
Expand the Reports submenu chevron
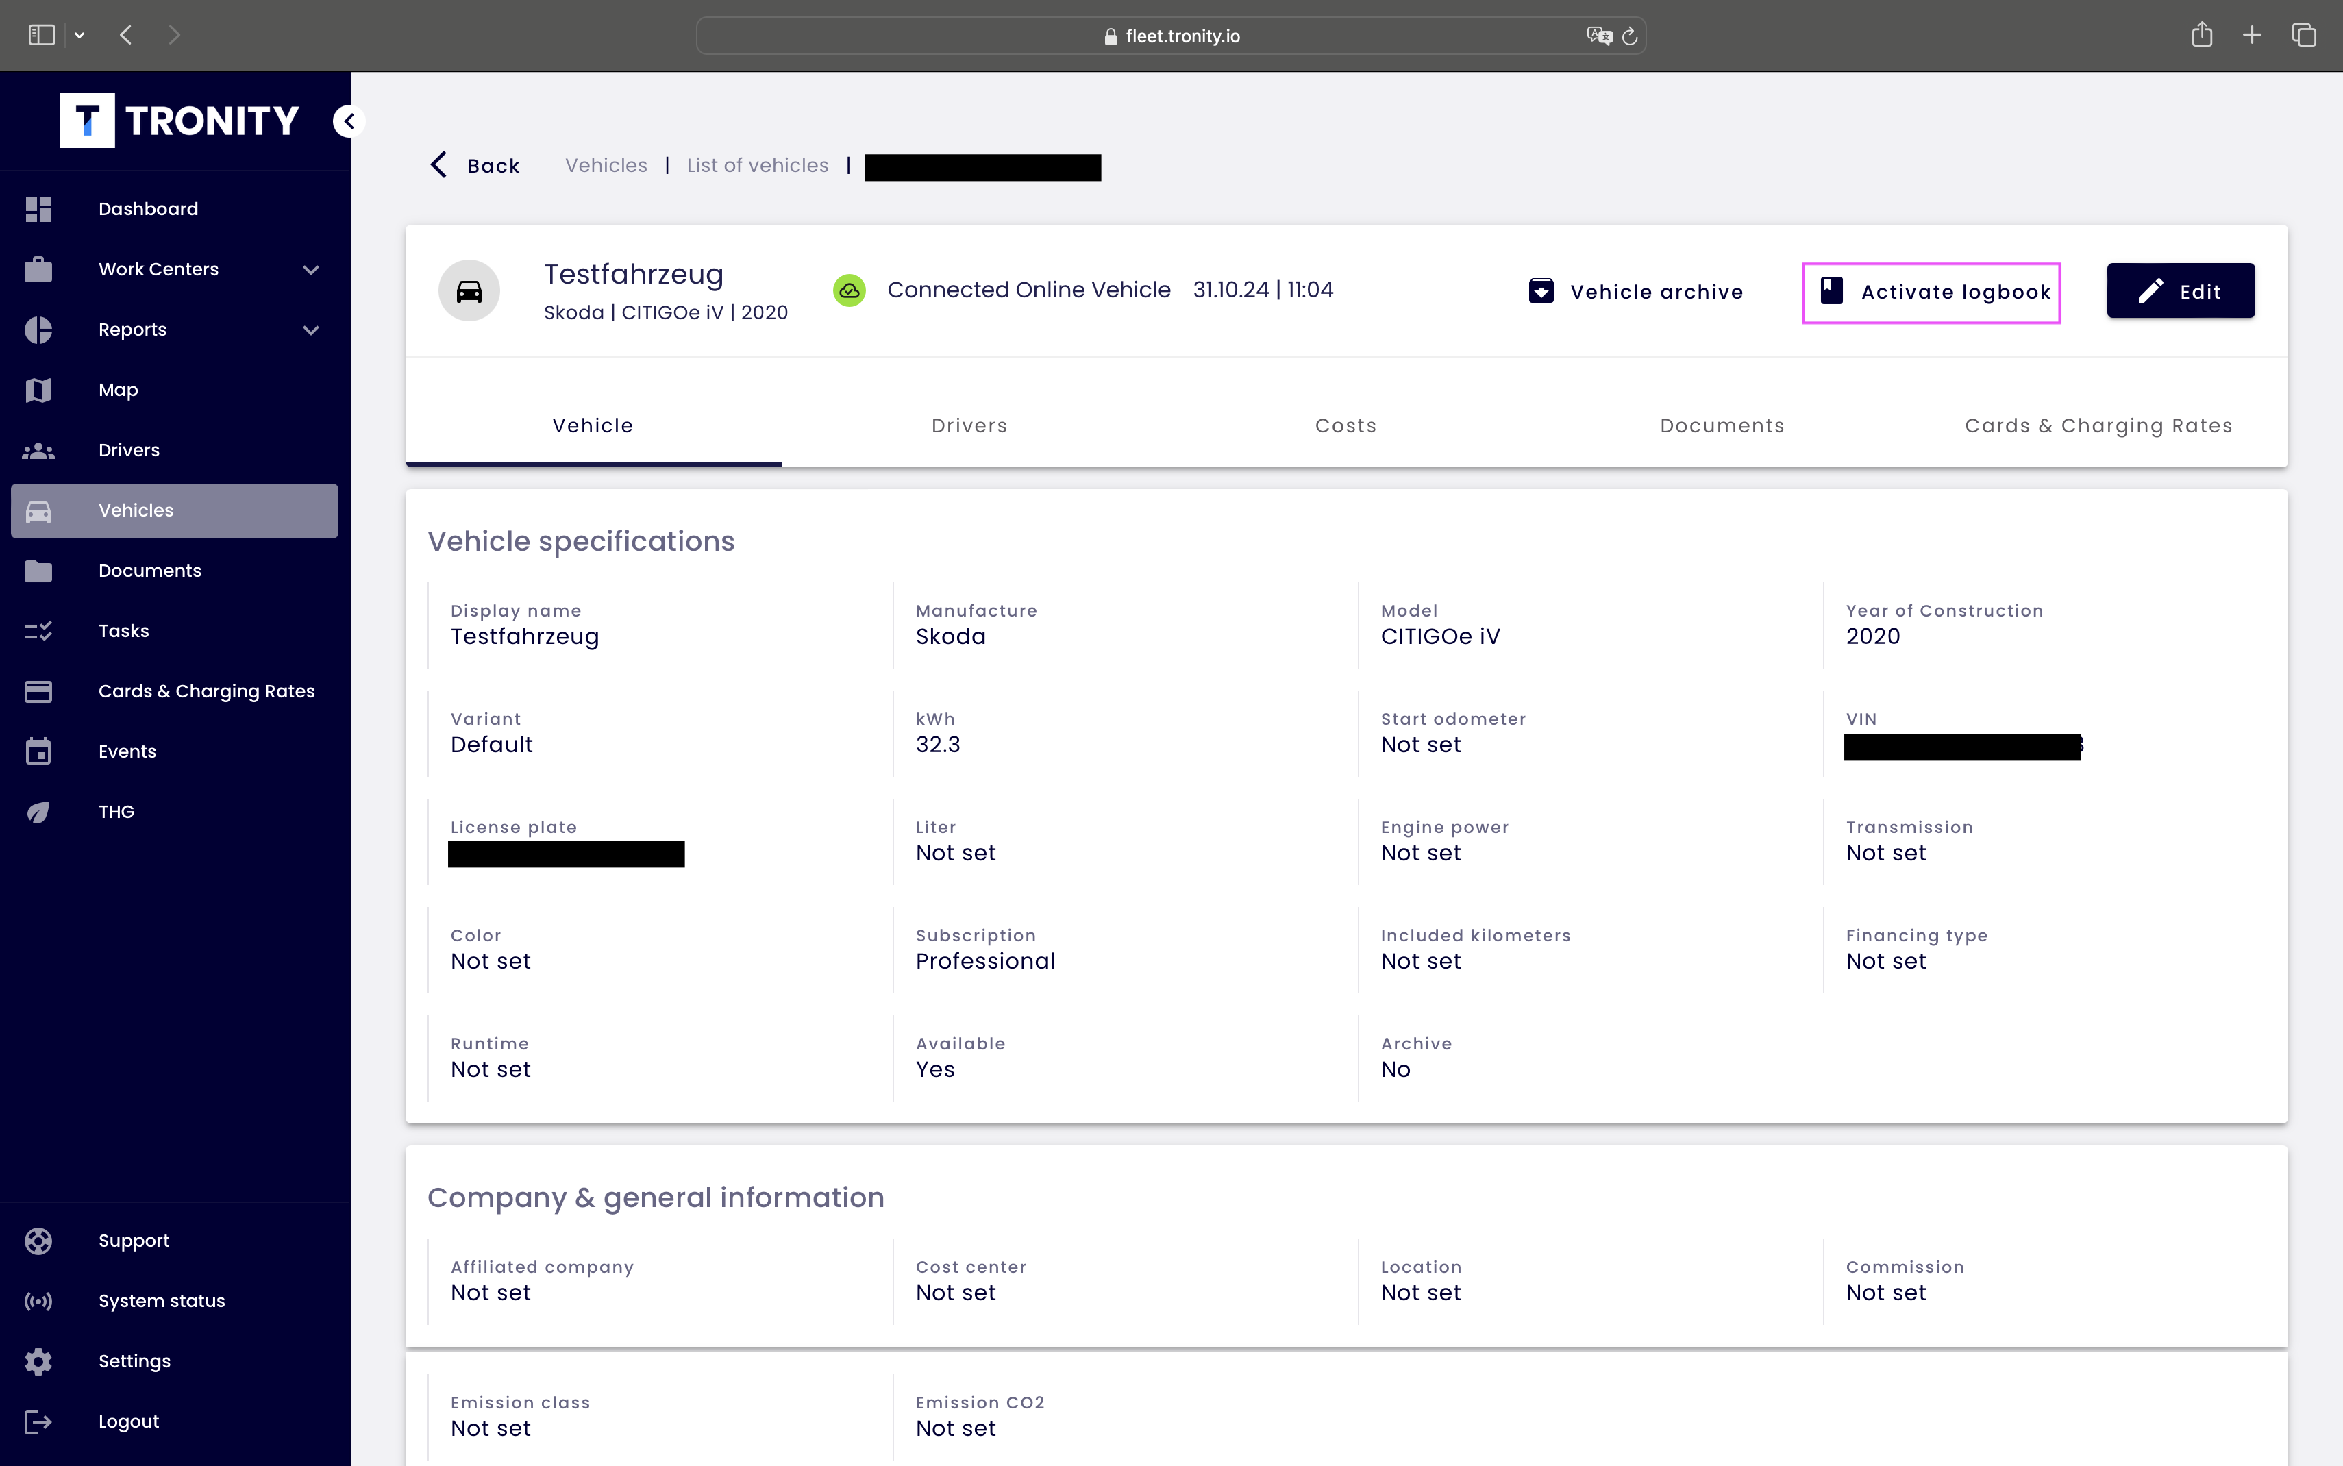pyautogui.click(x=311, y=330)
